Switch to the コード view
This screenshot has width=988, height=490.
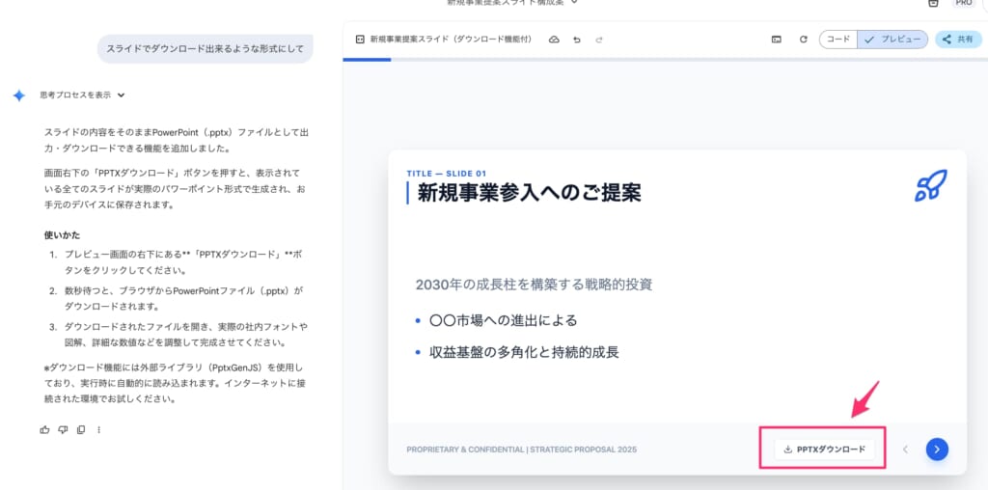[838, 40]
